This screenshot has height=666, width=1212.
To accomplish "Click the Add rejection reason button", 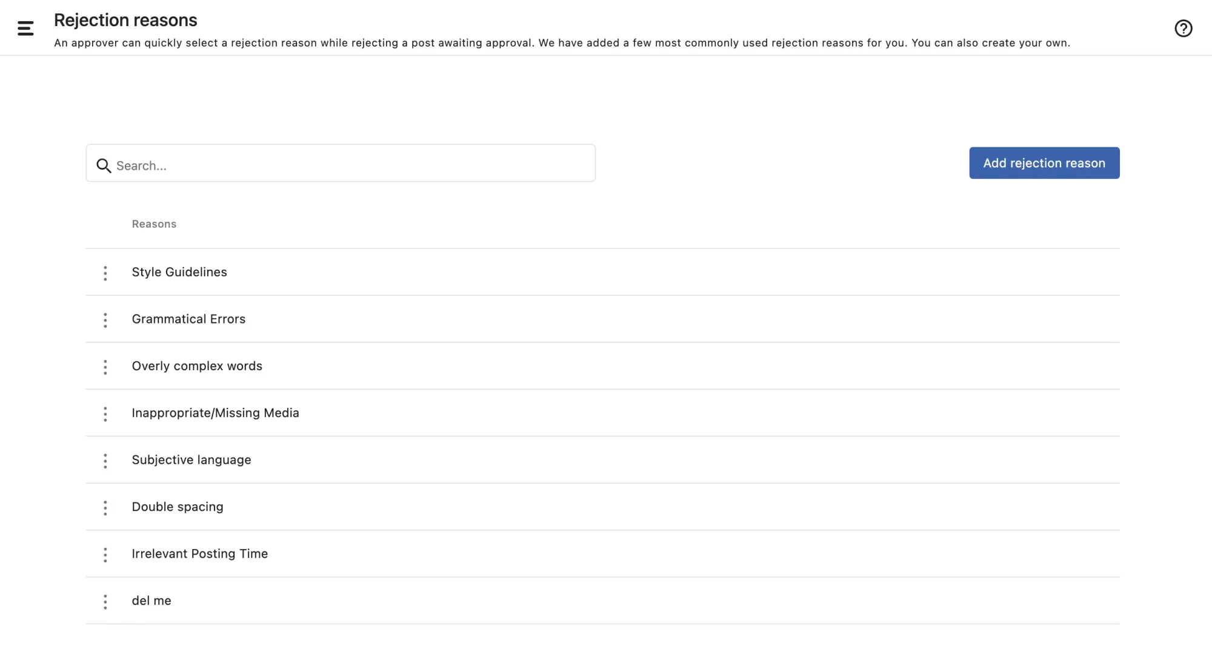I will tap(1044, 163).
